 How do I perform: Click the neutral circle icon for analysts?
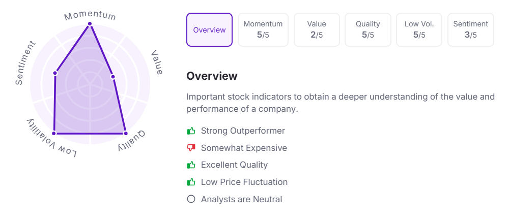191,199
